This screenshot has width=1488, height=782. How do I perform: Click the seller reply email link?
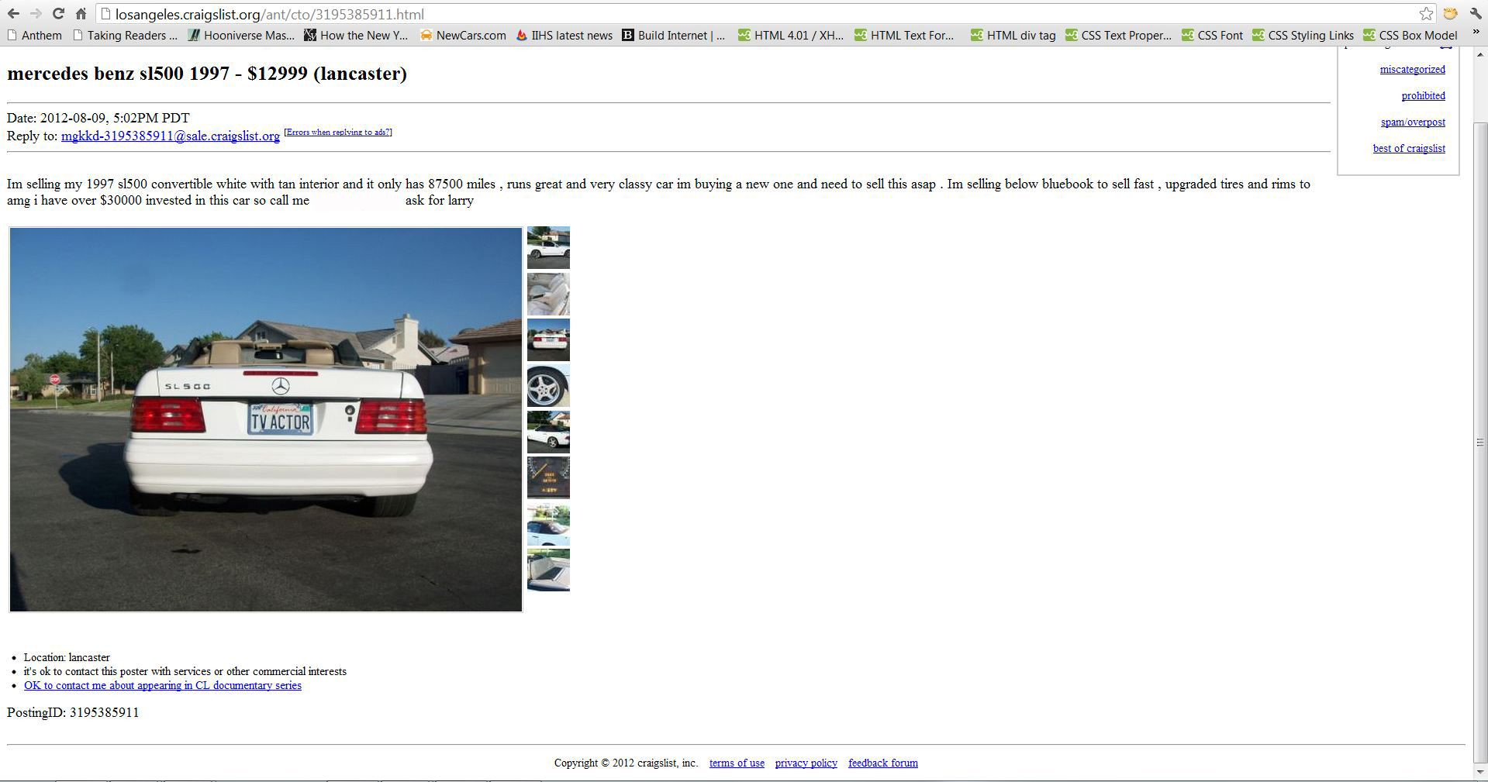171,136
